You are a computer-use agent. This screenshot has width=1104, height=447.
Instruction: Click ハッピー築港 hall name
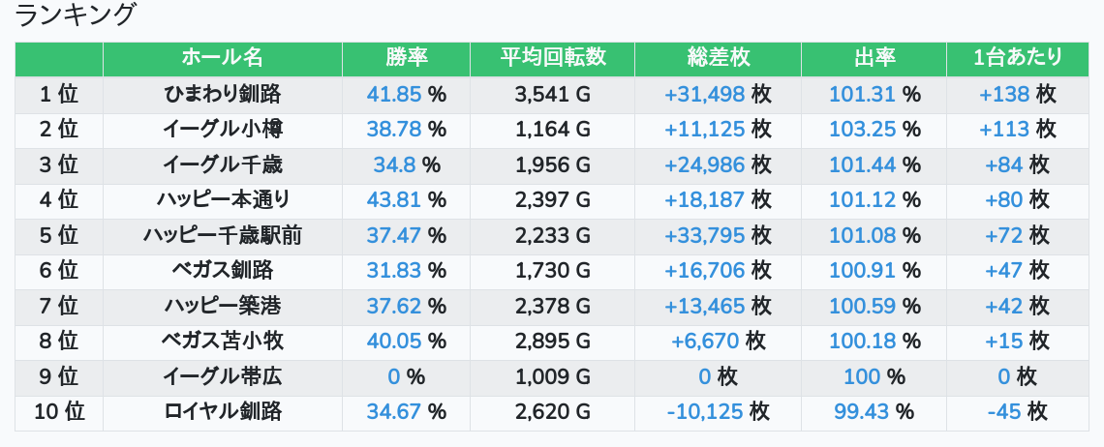(x=223, y=306)
